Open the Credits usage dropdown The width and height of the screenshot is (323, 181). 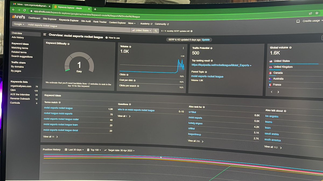click(312, 21)
